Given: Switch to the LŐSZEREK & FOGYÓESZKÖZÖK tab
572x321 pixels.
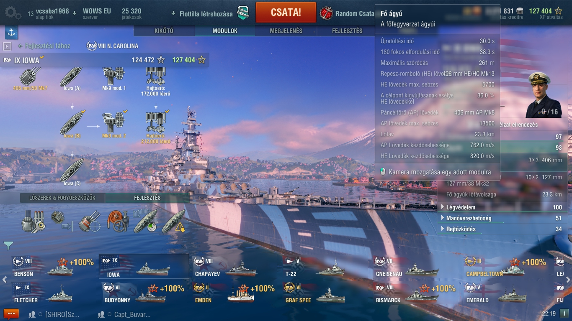Looking at the screenshot, I should pyautogui.click(x=62, y=198).
